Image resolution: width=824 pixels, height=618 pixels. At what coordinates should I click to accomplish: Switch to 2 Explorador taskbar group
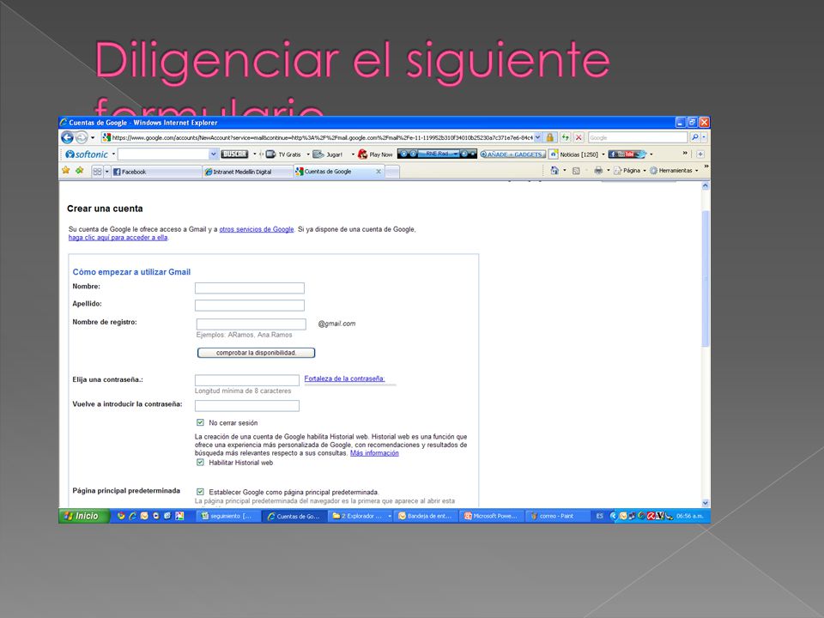361,516
